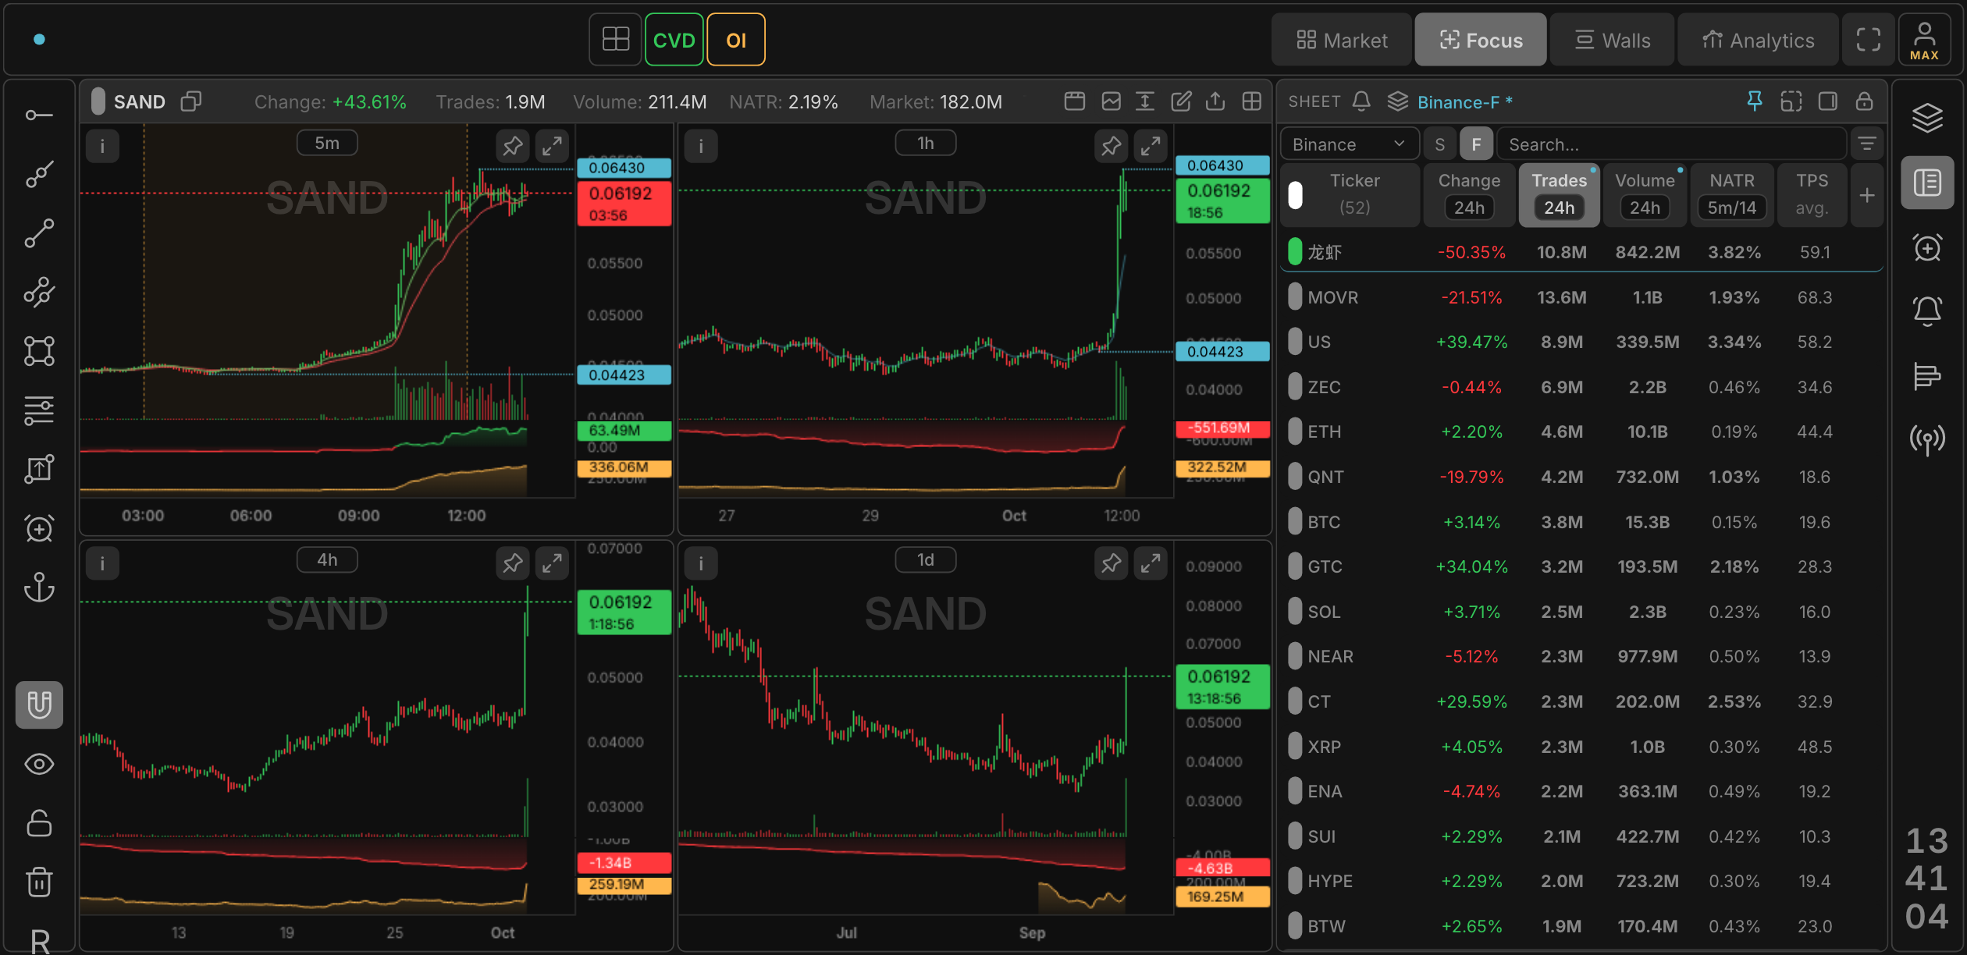Toggle the sheet panel lock icon
Screen dimensions: 1967x955
coord(1864,101)
